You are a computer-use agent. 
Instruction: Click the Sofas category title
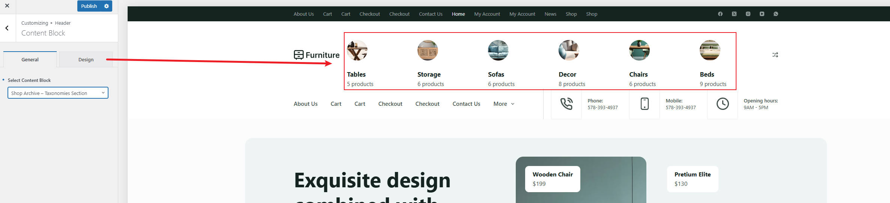click(x=496, y=74)
